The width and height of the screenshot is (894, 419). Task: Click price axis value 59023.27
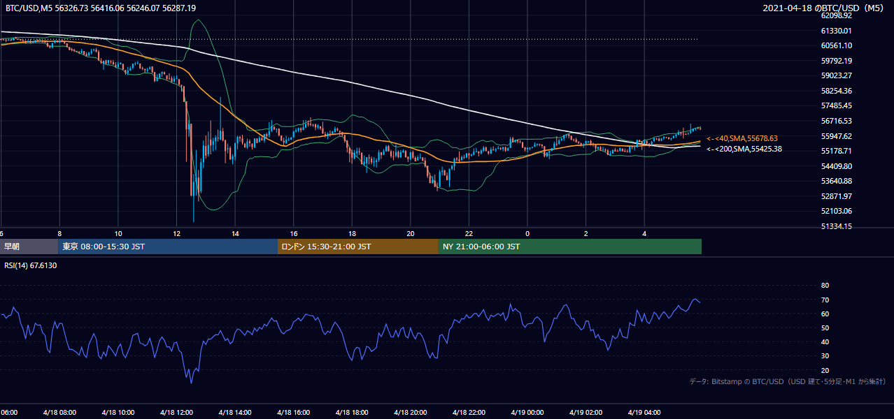click(836, 75)
